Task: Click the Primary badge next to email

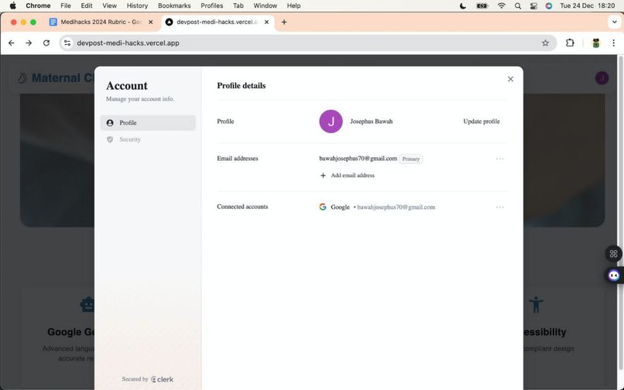Action: pos(410,159)
